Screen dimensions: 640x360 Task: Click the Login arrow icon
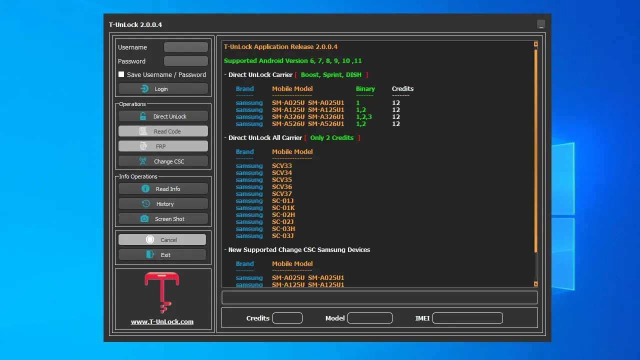point(144,88)
